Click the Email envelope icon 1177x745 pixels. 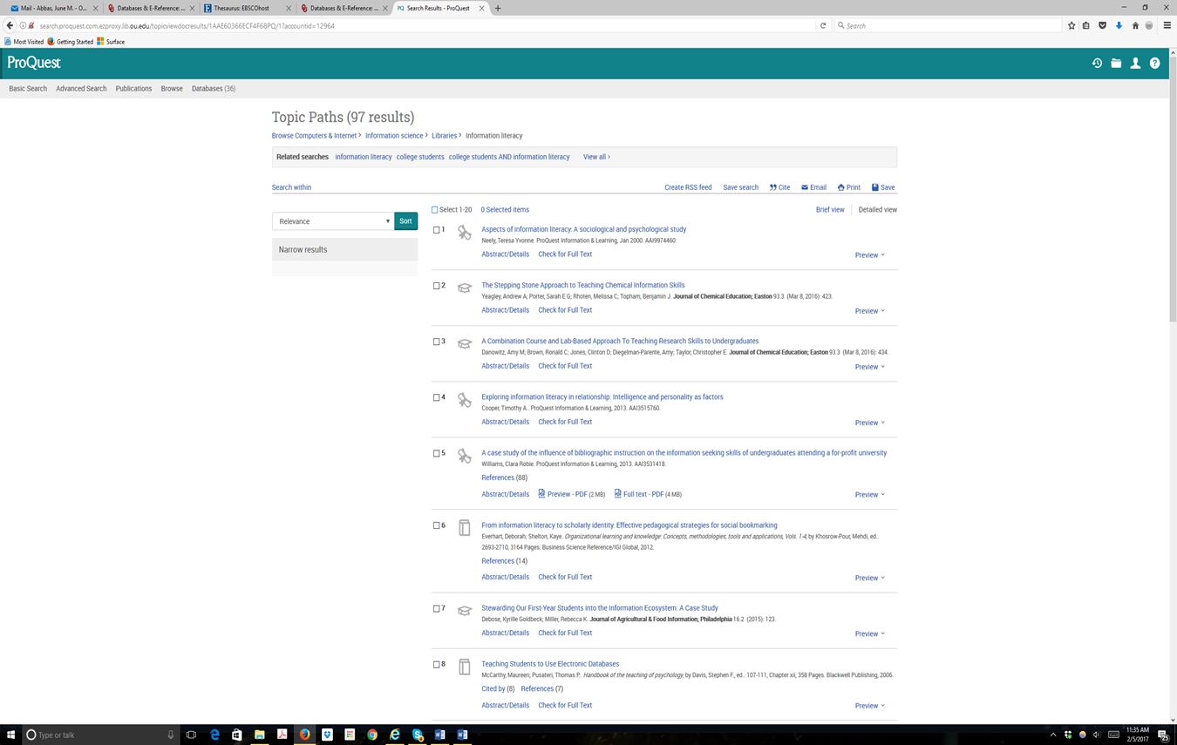[x=805, y=187]
